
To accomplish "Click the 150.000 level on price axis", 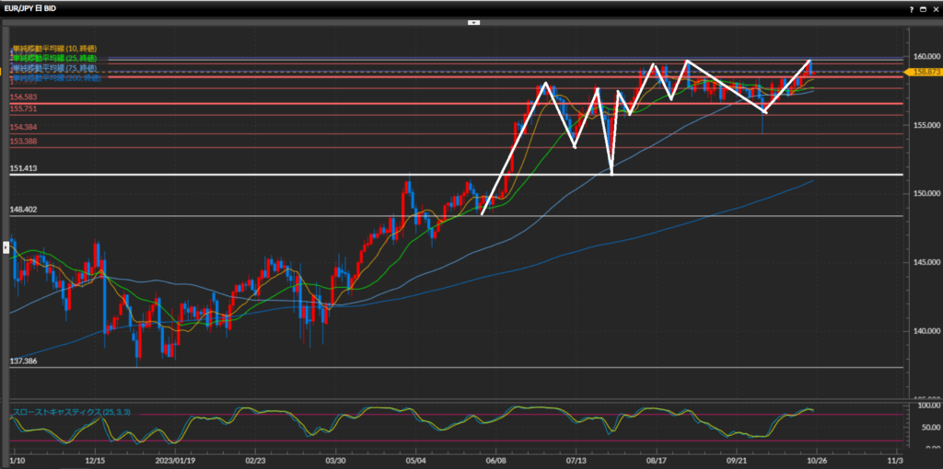I will pos(920,193).
